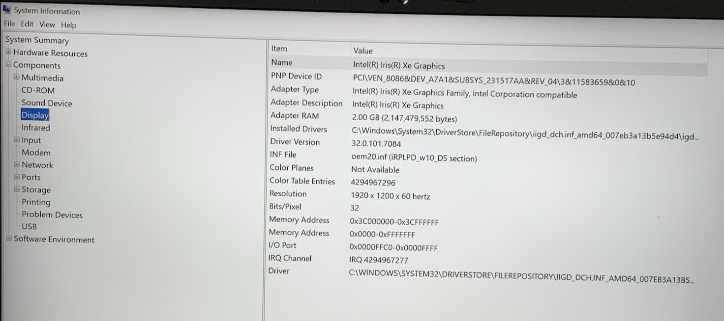Select the Multimedia tree item
Viewport: 724px width, 321px height.
tap(42, 78)
